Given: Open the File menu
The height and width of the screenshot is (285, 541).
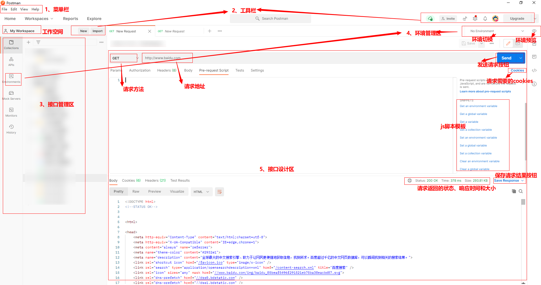Looking at the screenshot, I should click(5, 9).
